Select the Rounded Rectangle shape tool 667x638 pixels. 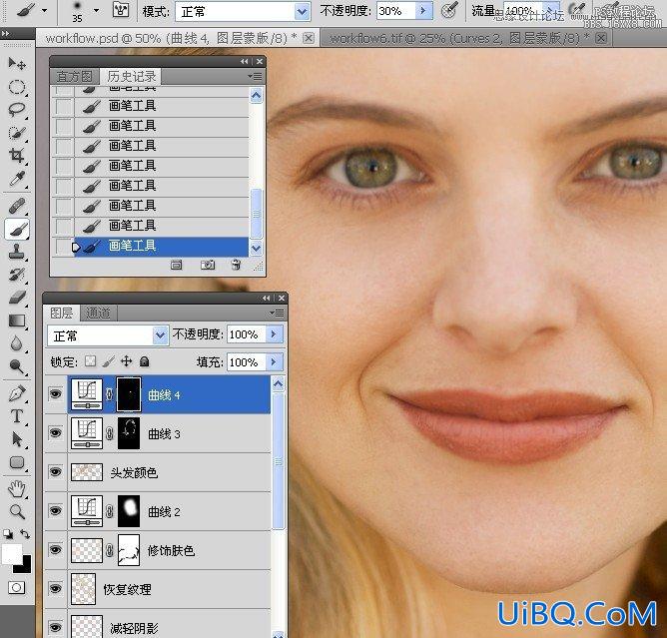pyautogui.click(x=17, y=462)
